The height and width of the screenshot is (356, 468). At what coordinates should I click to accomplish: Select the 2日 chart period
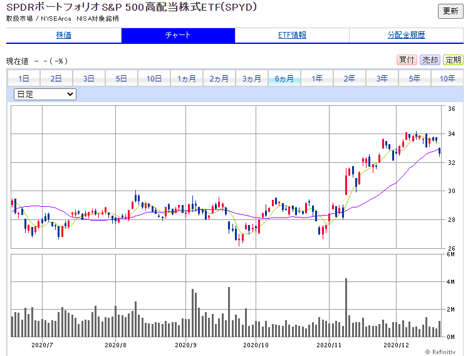click(x=56, y=78)
